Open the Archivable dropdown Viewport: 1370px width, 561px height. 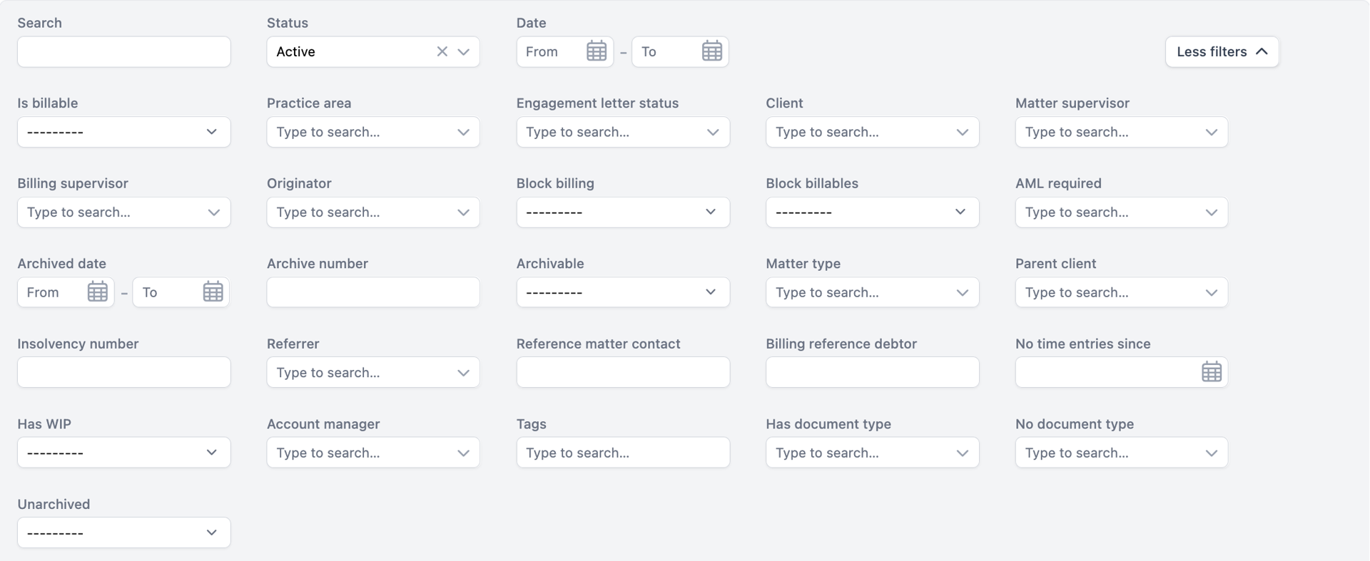coord(623,292)
